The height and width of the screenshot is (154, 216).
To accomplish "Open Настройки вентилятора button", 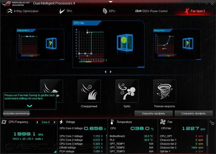I will 17,114.
